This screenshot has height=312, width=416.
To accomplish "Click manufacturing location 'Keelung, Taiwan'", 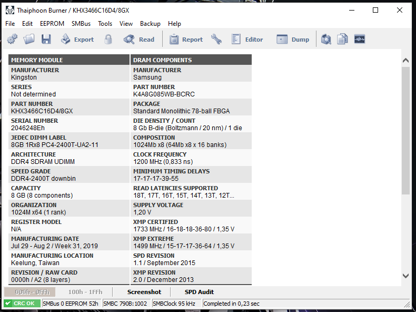I will [35, 263].
